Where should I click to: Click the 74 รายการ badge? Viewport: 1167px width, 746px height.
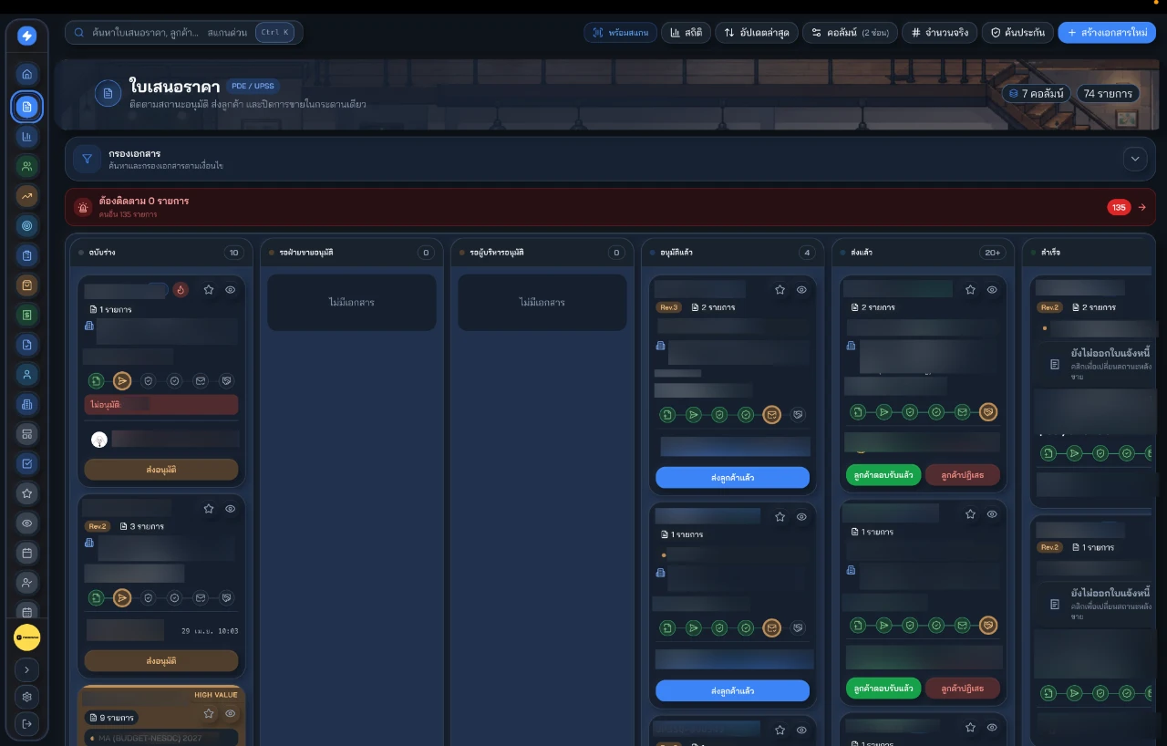1108,93
